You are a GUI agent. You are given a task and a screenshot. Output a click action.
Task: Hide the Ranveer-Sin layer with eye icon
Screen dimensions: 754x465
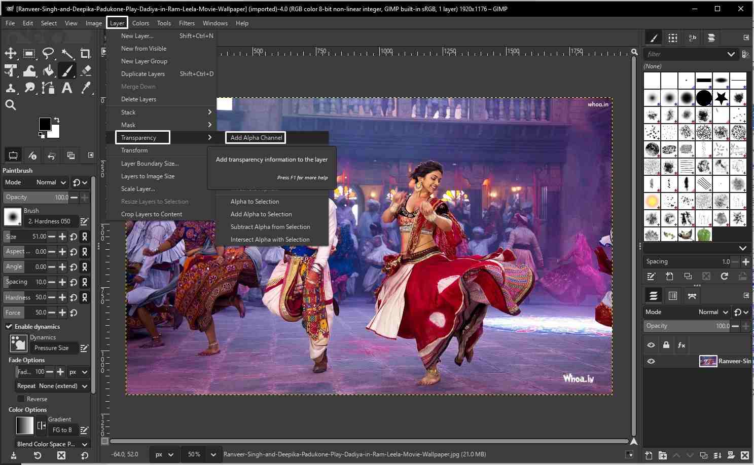tap(651, 361)
